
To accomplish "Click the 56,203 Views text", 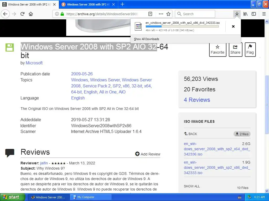I will coord(201,79).
